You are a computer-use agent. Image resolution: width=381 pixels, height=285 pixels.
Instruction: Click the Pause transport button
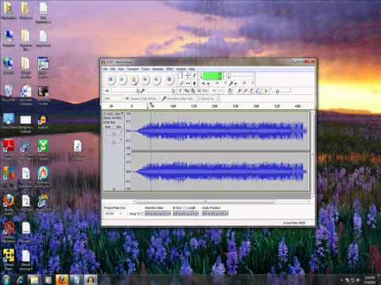(111, 79)
